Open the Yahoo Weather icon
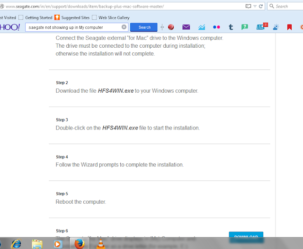Image resolution: width=303 pixels, height=249 pixels. tap(276, 27)
